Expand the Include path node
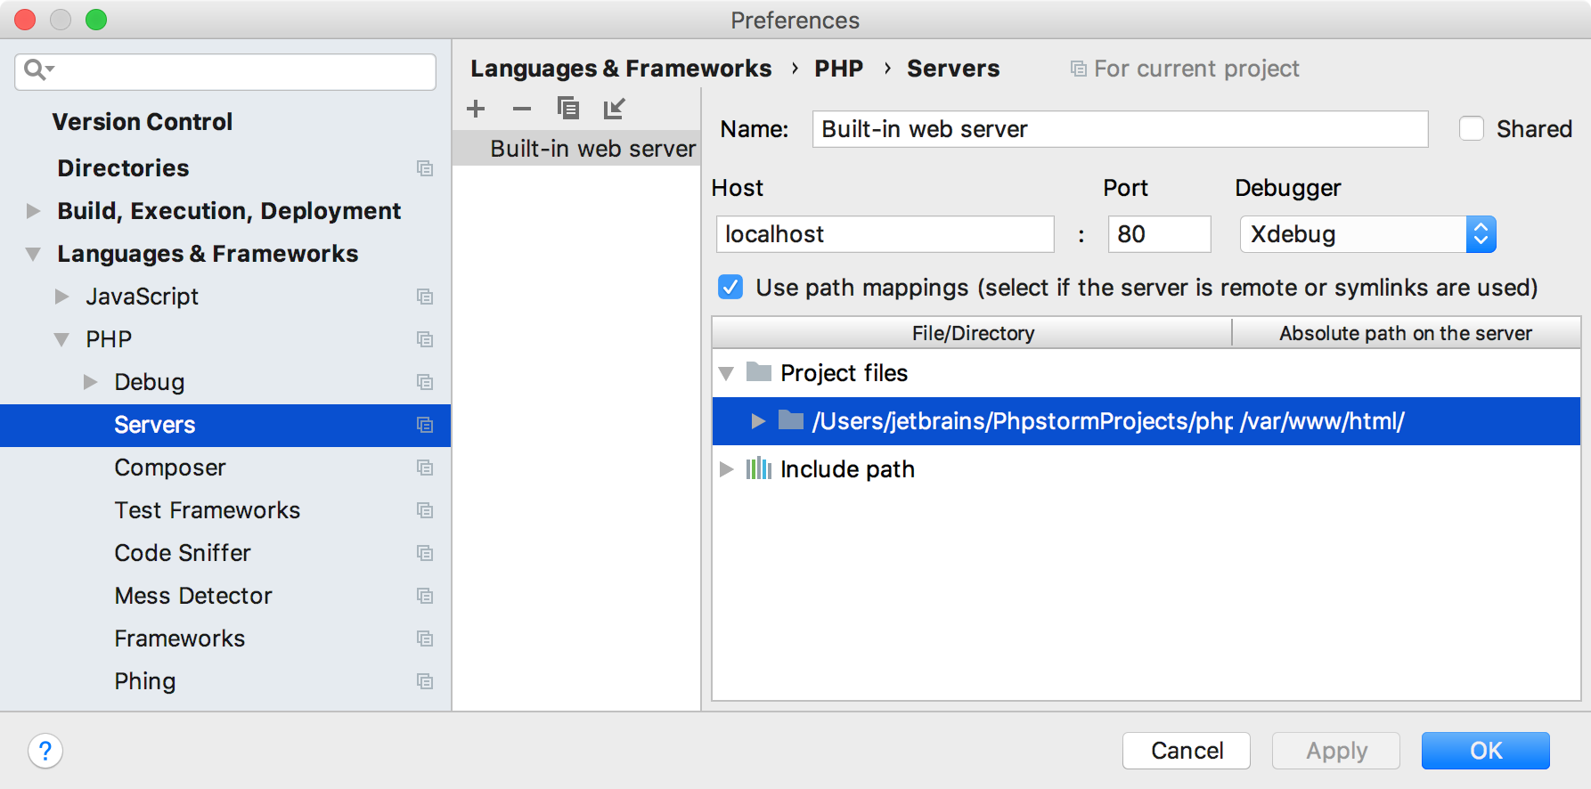The image size is (1591, 789). pos(727,469)
